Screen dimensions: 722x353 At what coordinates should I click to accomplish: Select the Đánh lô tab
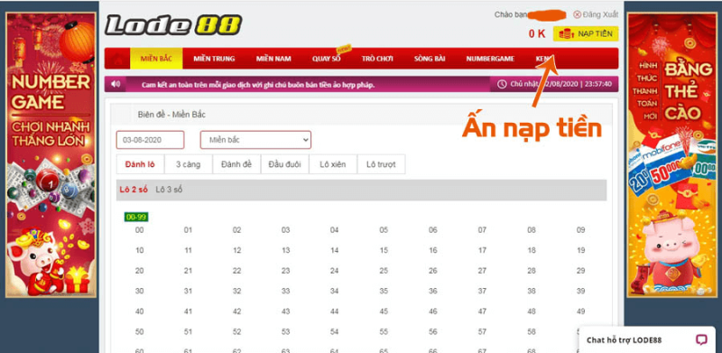[x=140, y=164]
